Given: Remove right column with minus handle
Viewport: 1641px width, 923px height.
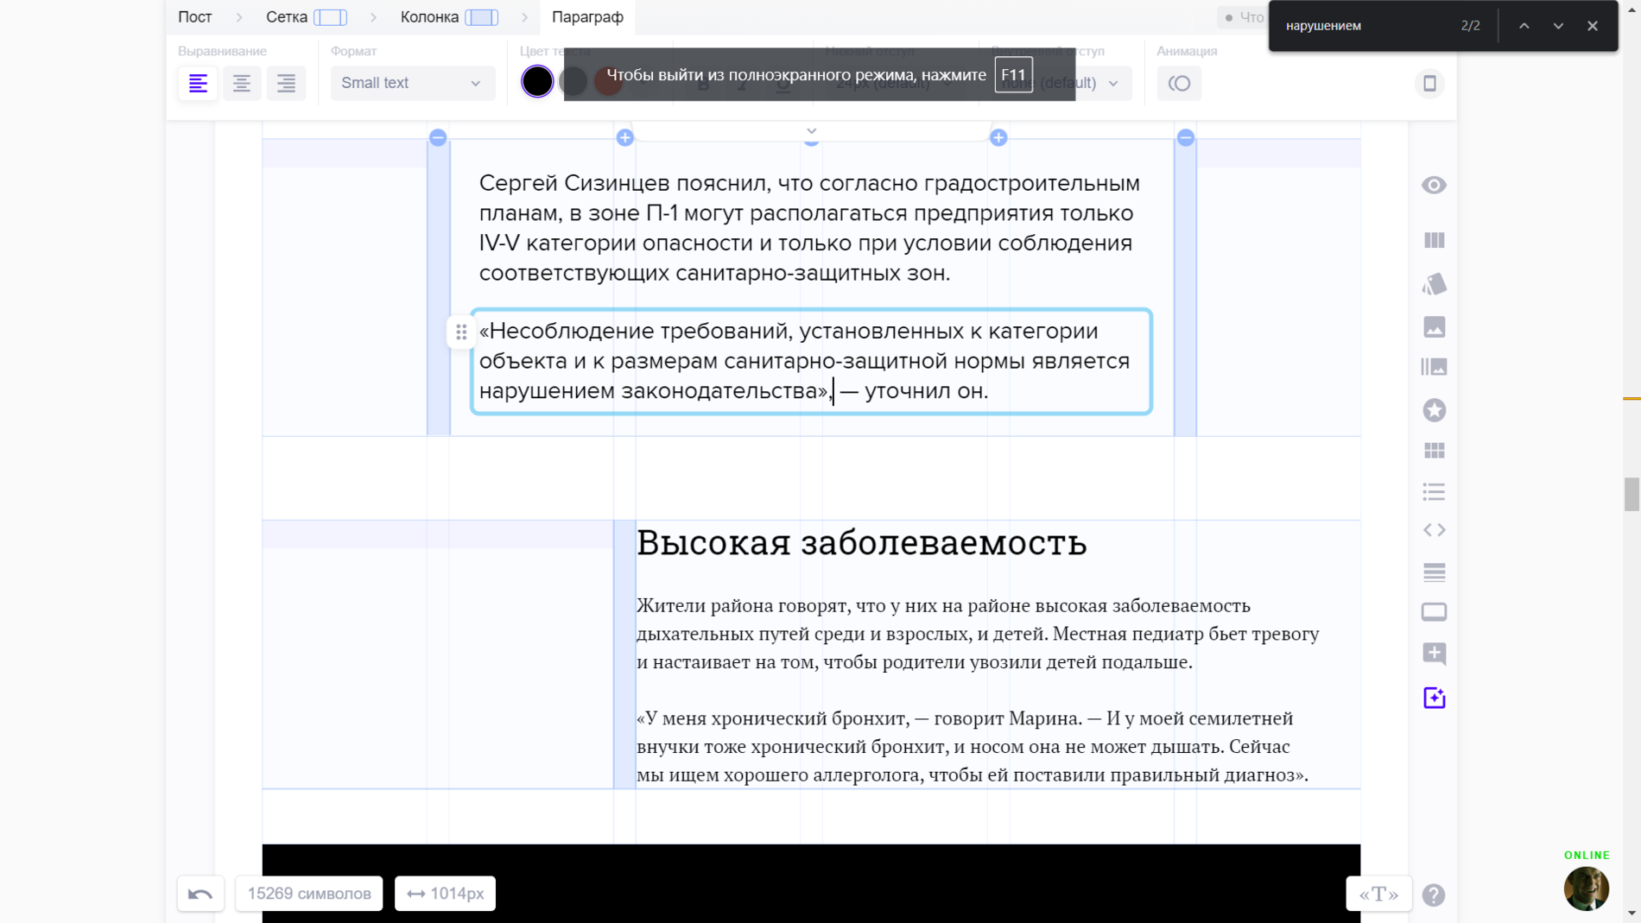Looking at the screenshot, I should coord(1186,137).
